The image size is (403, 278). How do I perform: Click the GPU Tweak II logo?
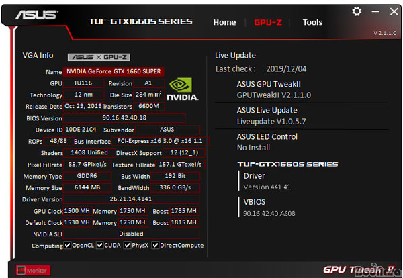pos(360,270)
